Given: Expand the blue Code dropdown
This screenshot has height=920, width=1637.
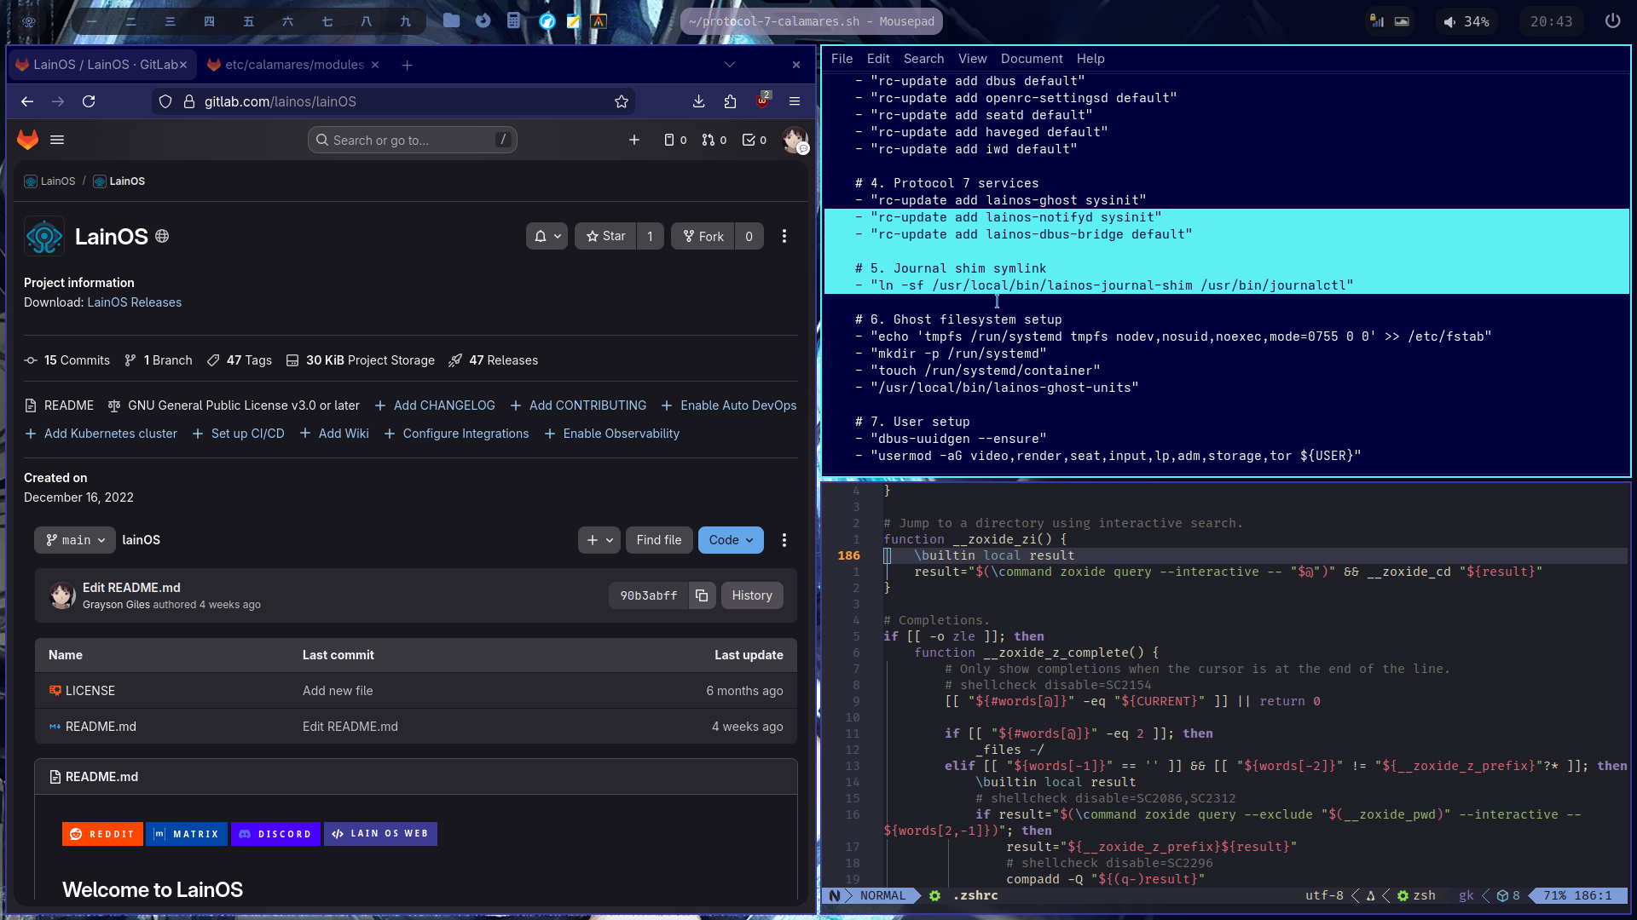Looking at the screenshot, I should click(x=731, y=540).
